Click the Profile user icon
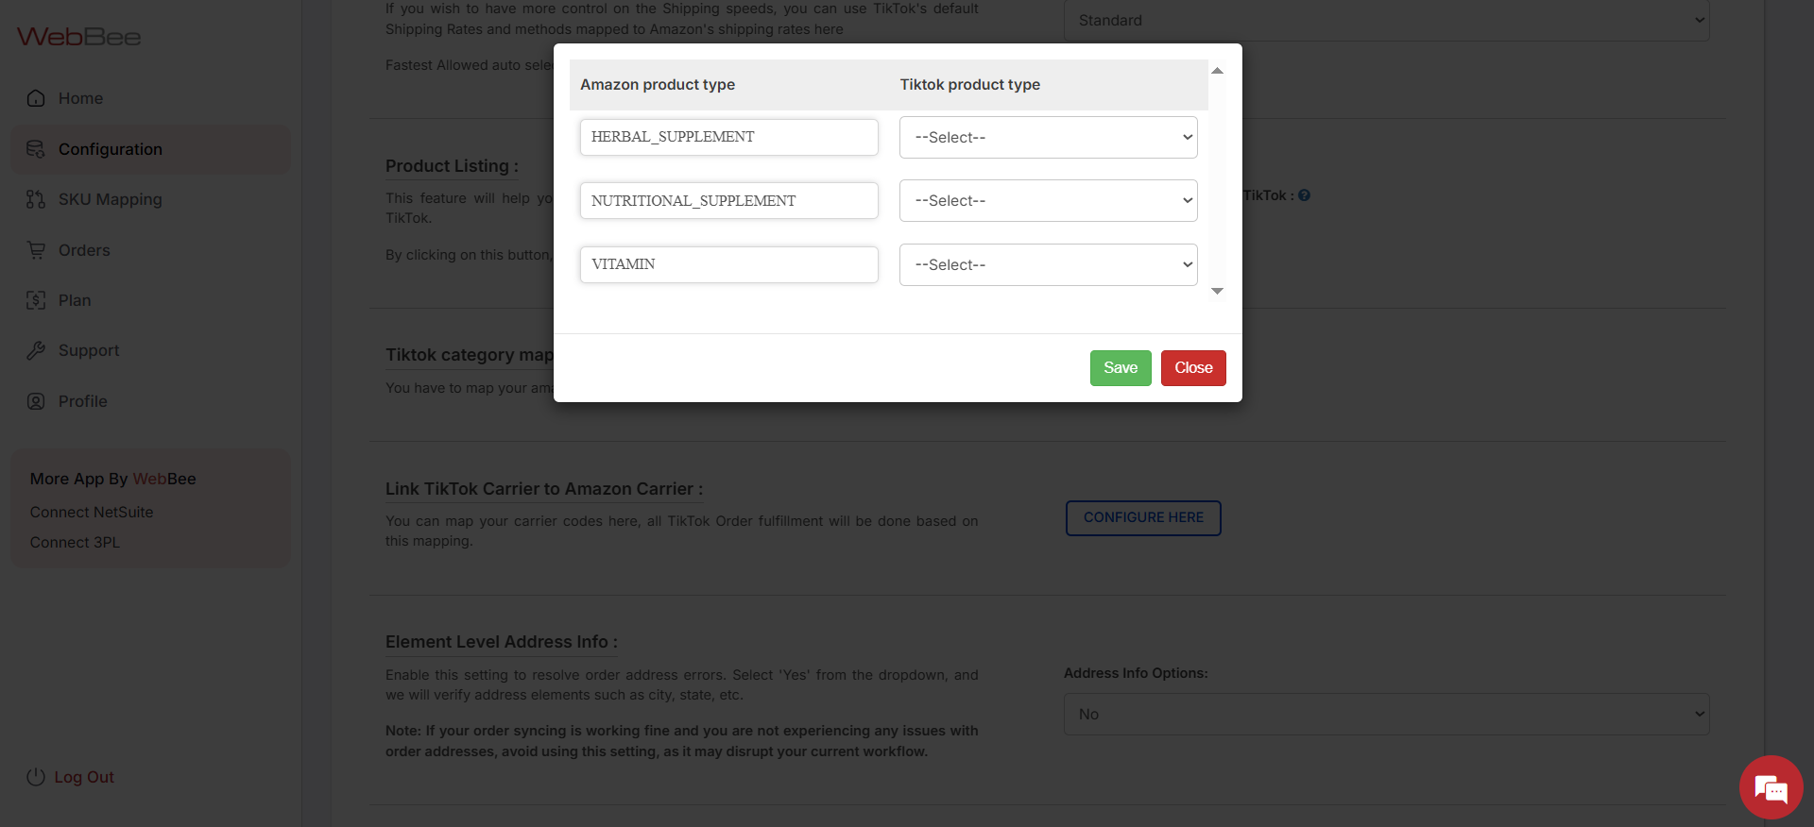This screenshot has width=1814, height=827. tap(36, 401)
